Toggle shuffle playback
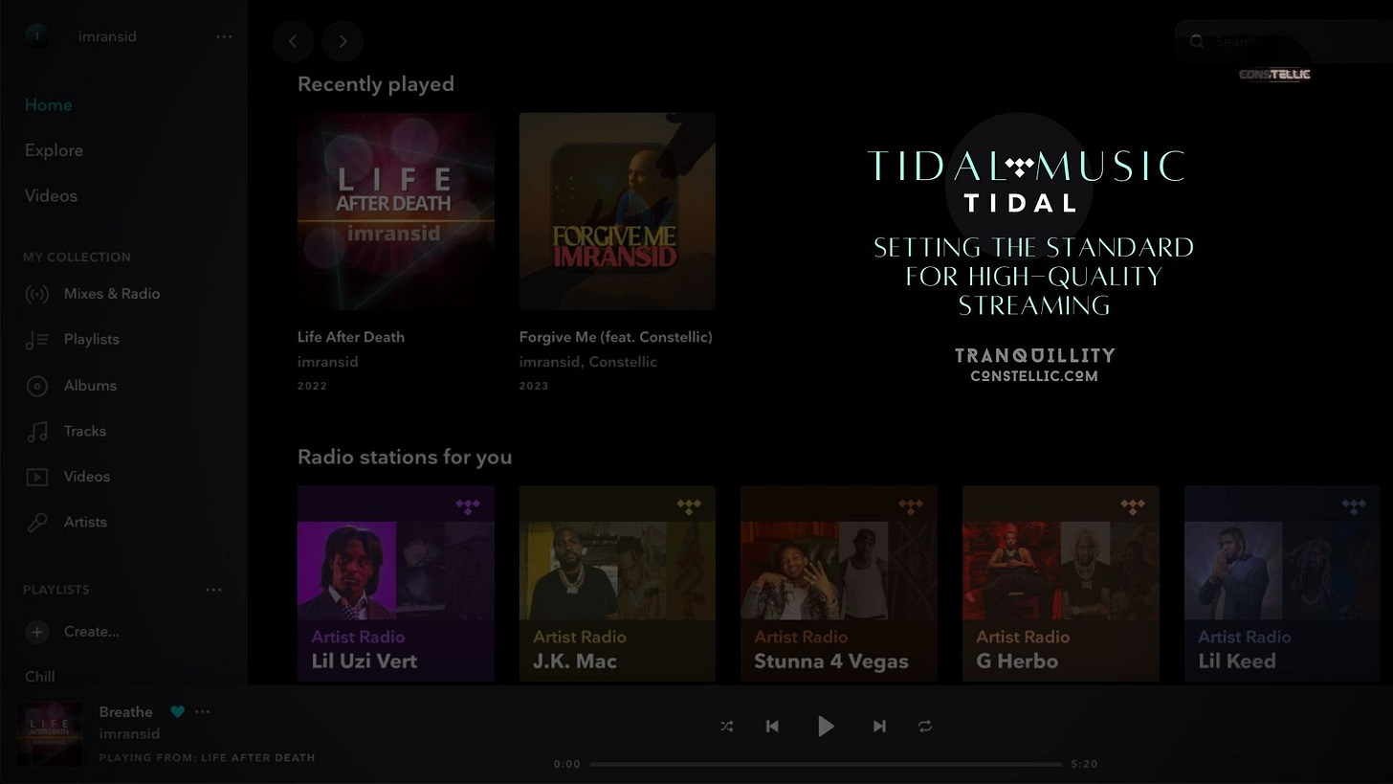 click(727, 727)
